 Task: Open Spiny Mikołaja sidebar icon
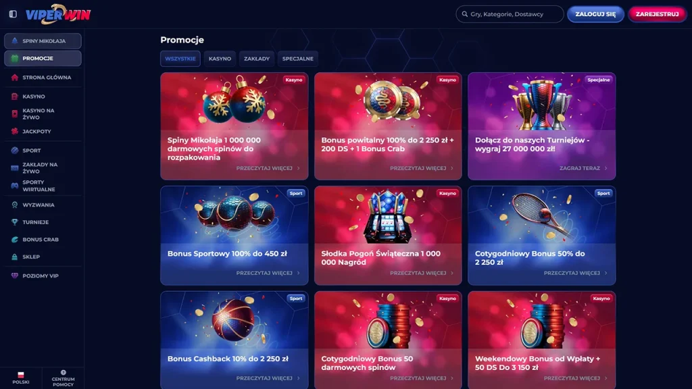pyautogui.click(x=15, y=41)
